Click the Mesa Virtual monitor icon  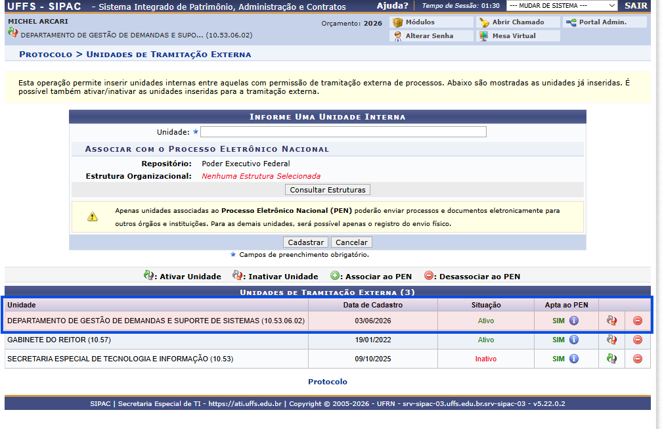click(484, 36)
